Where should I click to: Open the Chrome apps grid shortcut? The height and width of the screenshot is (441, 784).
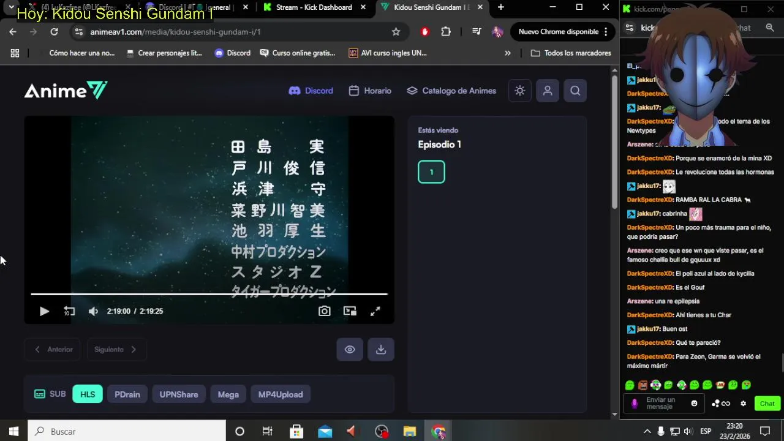tap(15, 53)
